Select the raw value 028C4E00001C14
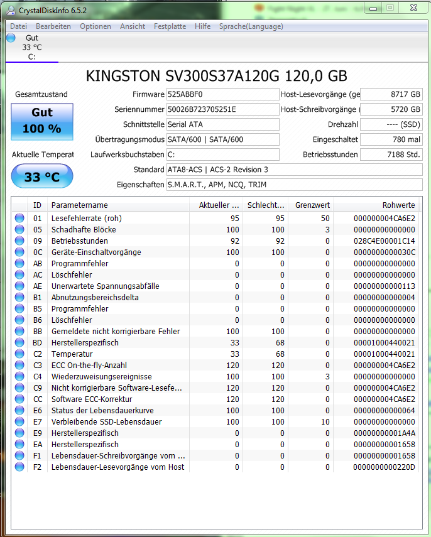 click(x=385, y=241)
